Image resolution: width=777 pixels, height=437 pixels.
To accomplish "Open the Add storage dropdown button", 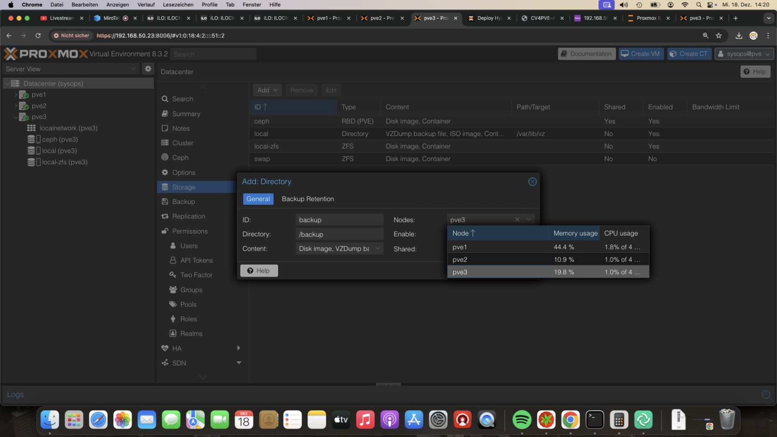I will (267, 90).
